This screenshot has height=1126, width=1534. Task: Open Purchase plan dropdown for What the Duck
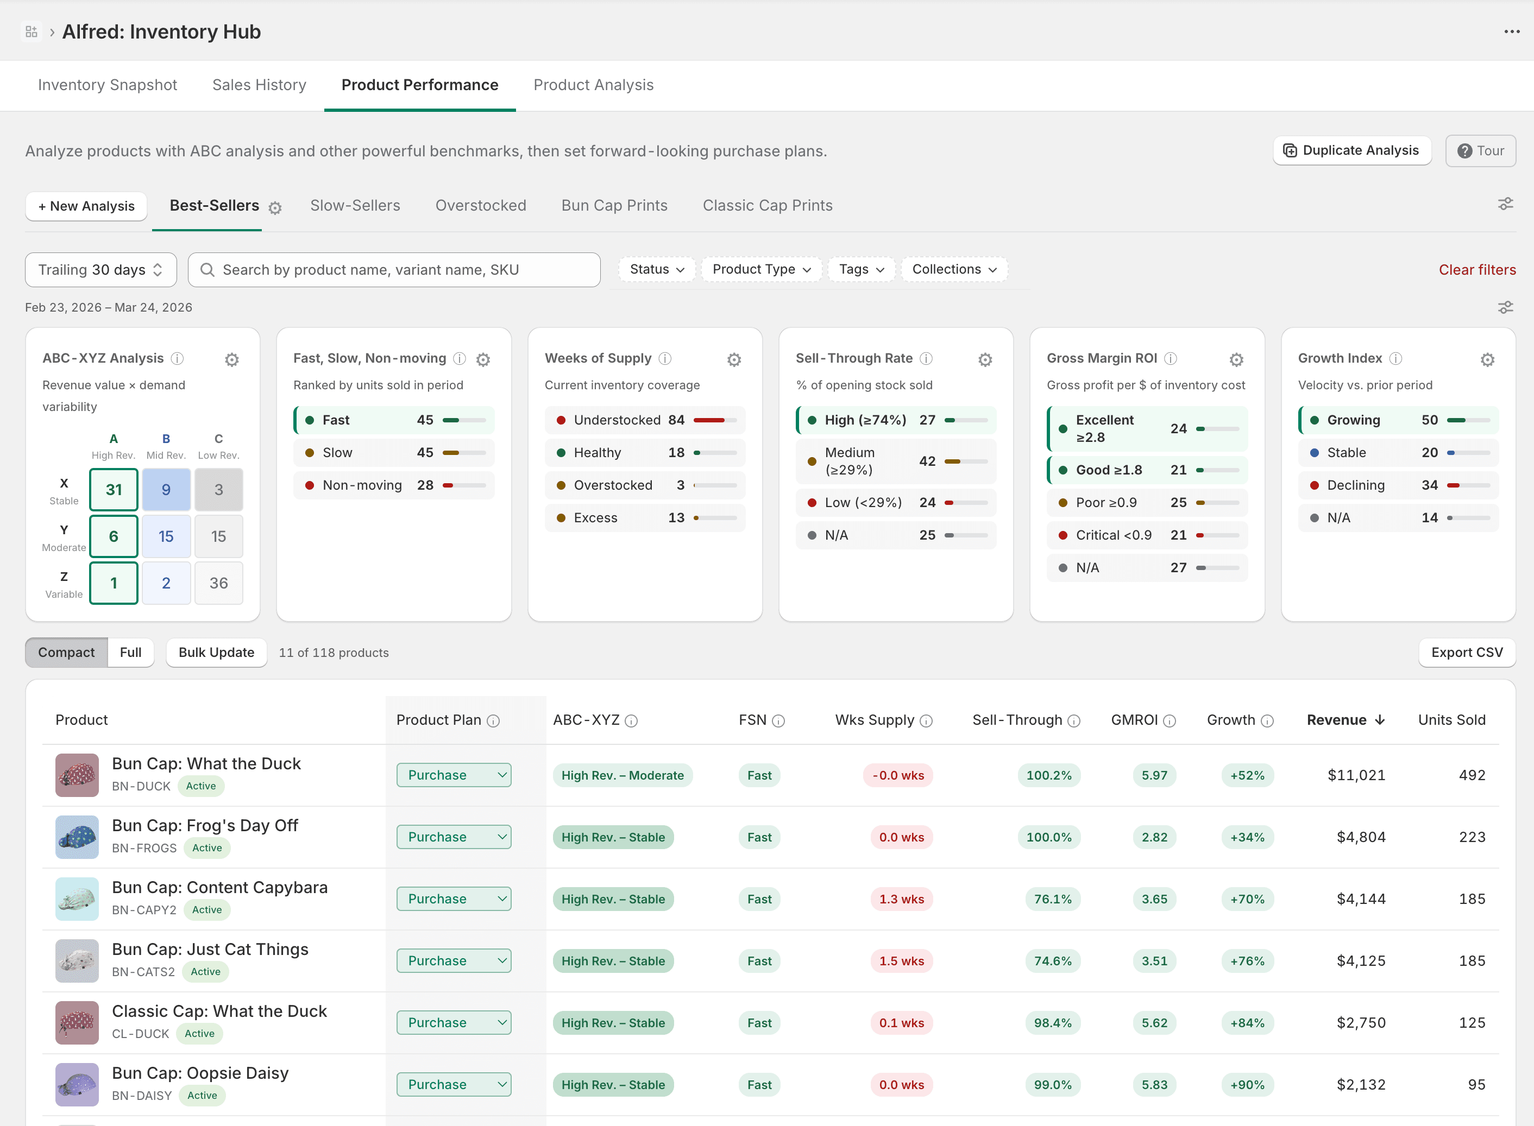[x=454, y=775]
